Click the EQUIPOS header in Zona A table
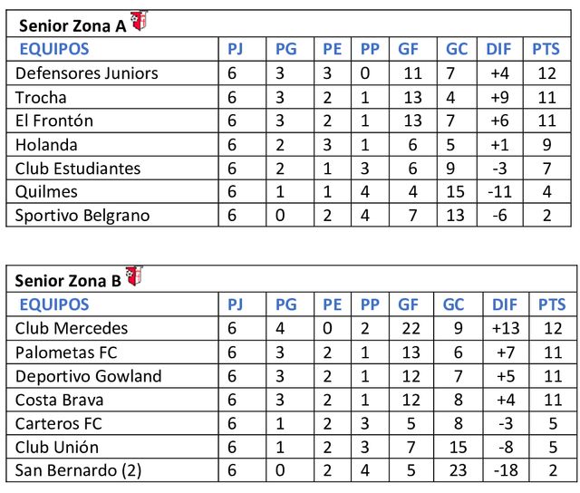The height and width of the screenshot is (493, 580). coord(54,49)
